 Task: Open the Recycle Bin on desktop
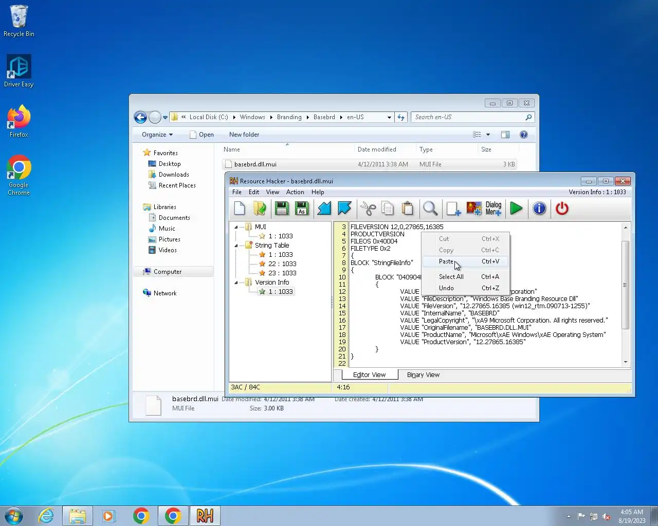point(19,21)
